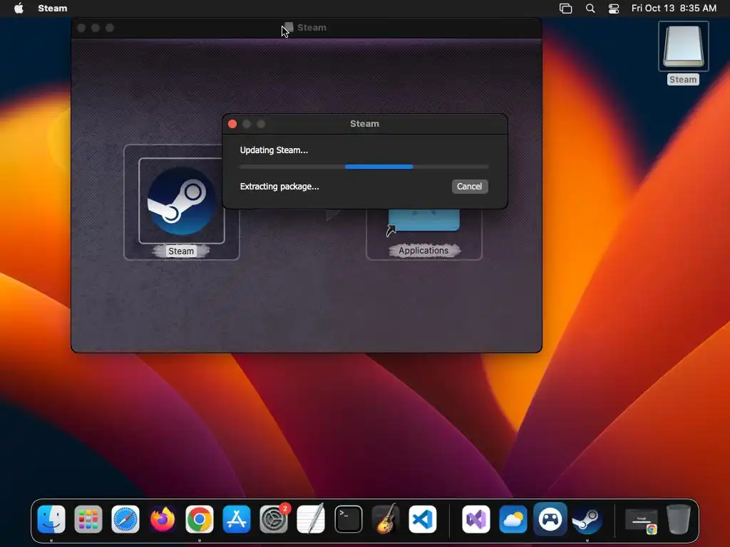Click the Steam disk image title bar icon
The height and width of the screenshot is (547, 730).
(x=289, y=28)
